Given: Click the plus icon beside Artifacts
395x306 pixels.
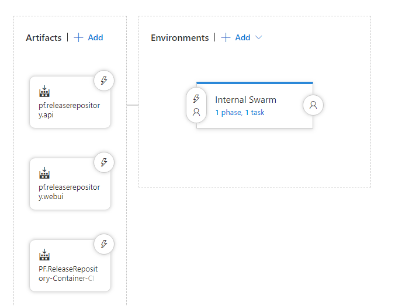Looking at the screenshot, I should coord(79,37).
